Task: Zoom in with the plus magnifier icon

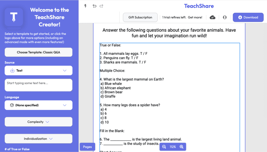Action: pyautogui.click(x=181, y=147)
